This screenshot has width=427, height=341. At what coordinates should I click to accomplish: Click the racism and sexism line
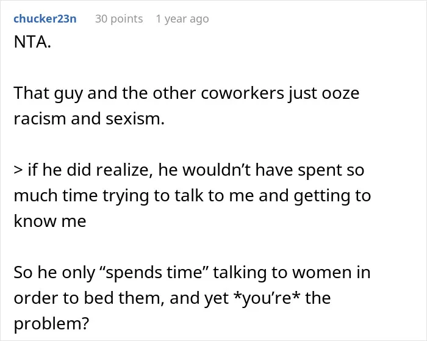[89, 119]
